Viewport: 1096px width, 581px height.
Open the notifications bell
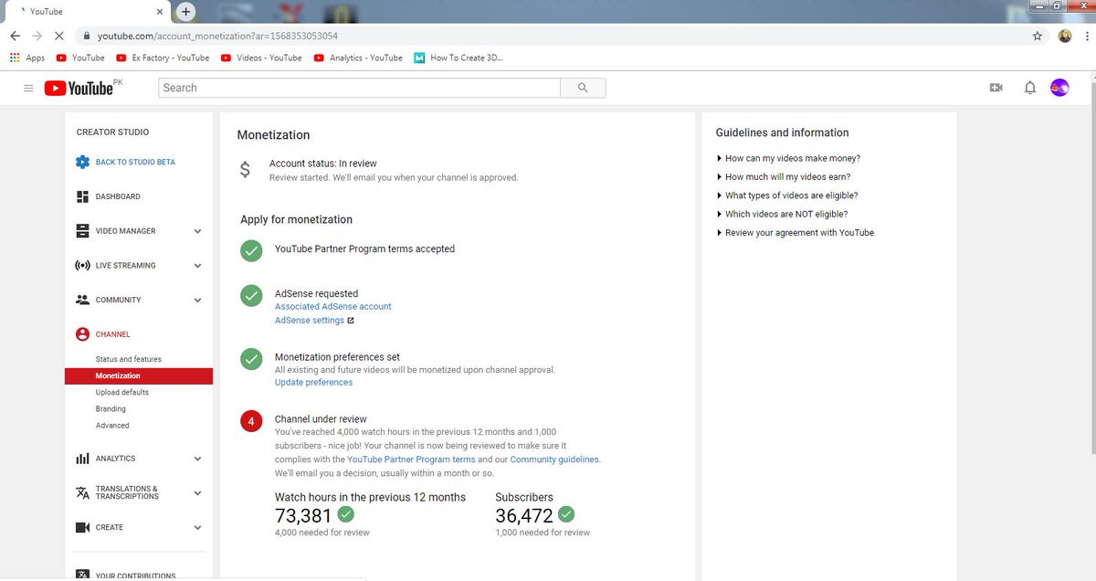tap(1030, 88)
